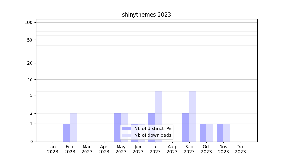Select the 'Nb of downloads' legend label

[153, 135]
